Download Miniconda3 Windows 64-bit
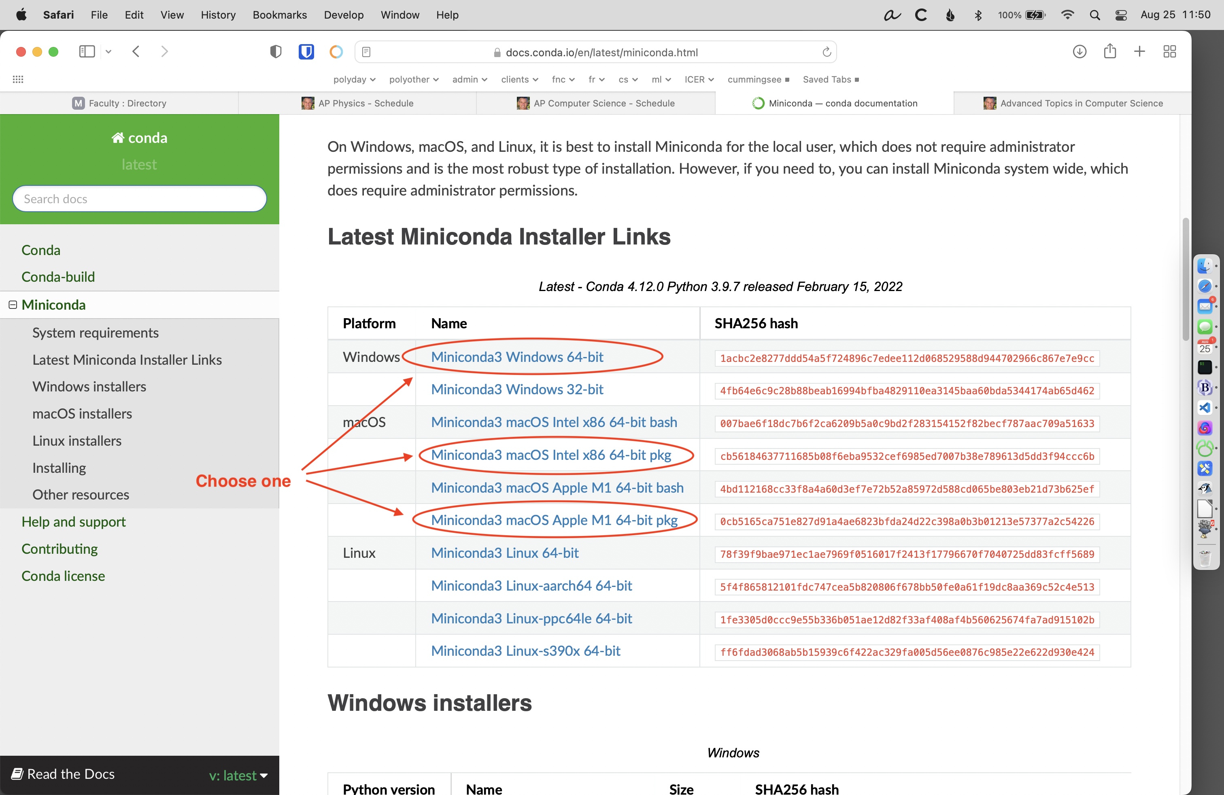The height and width of the screenshot is (795, 1224). coord(517,357)
